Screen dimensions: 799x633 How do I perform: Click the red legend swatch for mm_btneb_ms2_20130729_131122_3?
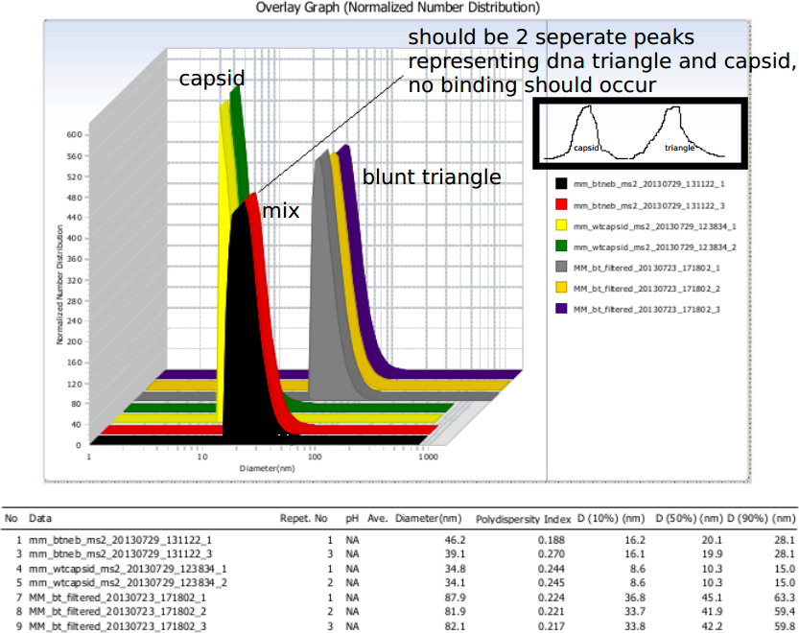[x=561, y=203]
